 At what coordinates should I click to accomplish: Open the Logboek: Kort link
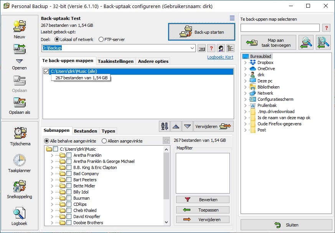[220, 57]
